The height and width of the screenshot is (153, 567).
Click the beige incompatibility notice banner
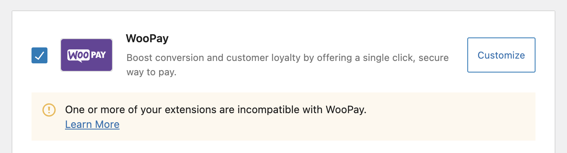click(x=283, y=116)
